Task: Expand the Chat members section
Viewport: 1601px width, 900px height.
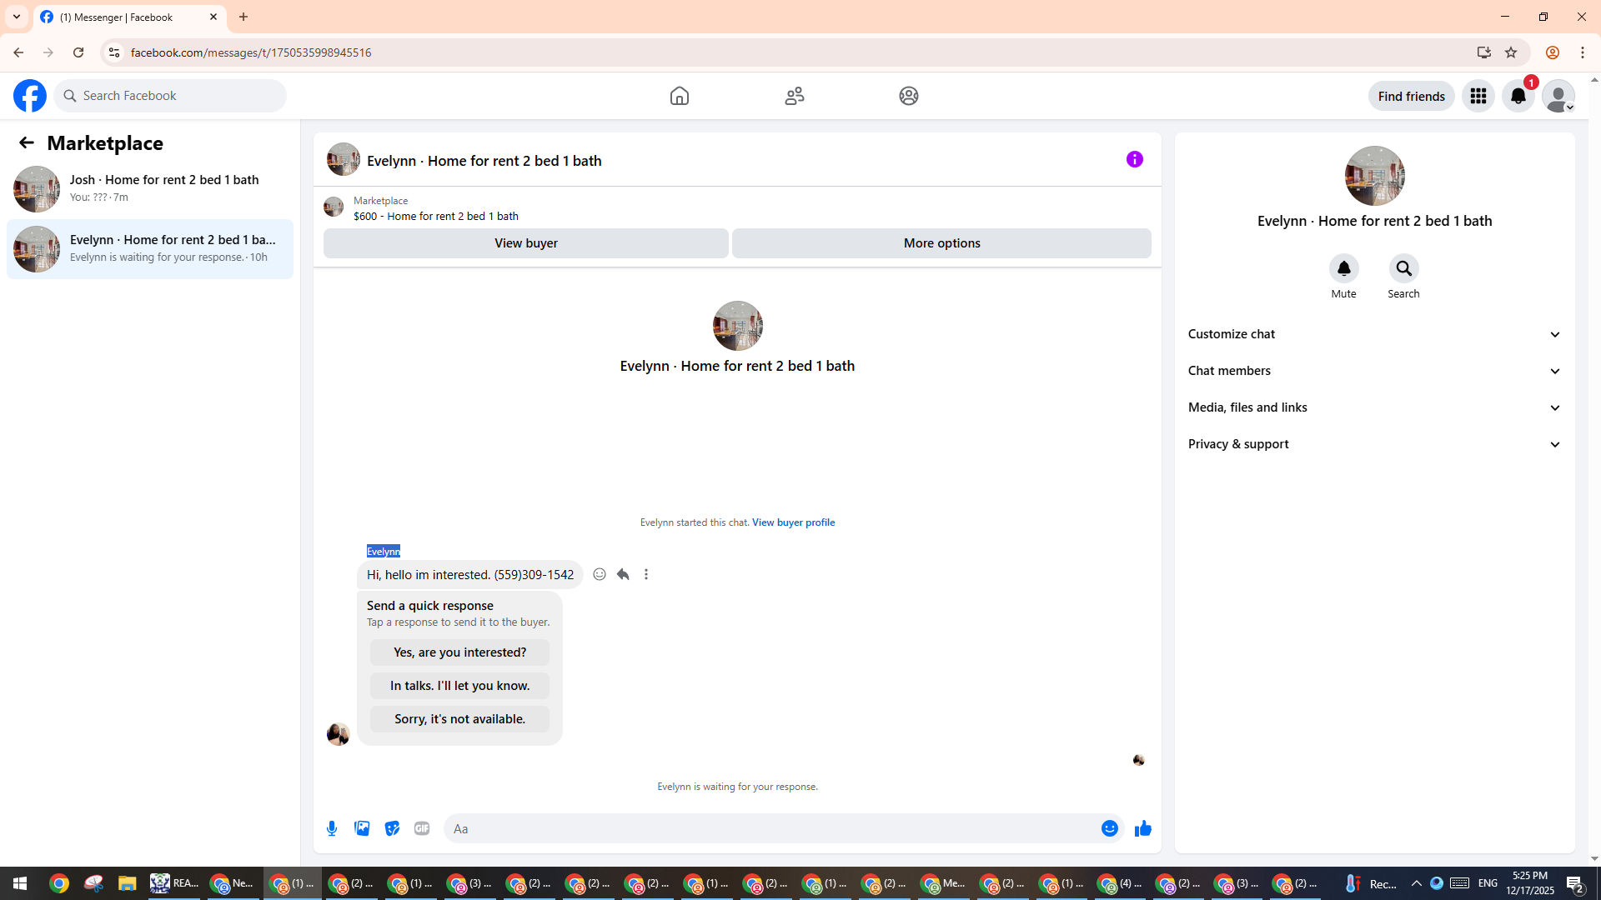Action: pos(1374,371)
